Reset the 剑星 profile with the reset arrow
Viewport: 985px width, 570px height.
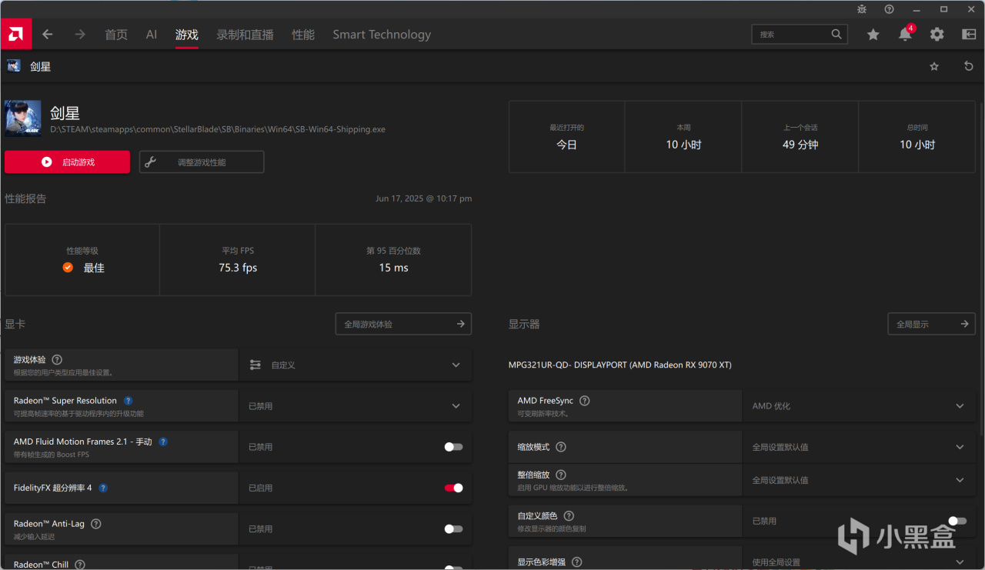click(969, 67)
